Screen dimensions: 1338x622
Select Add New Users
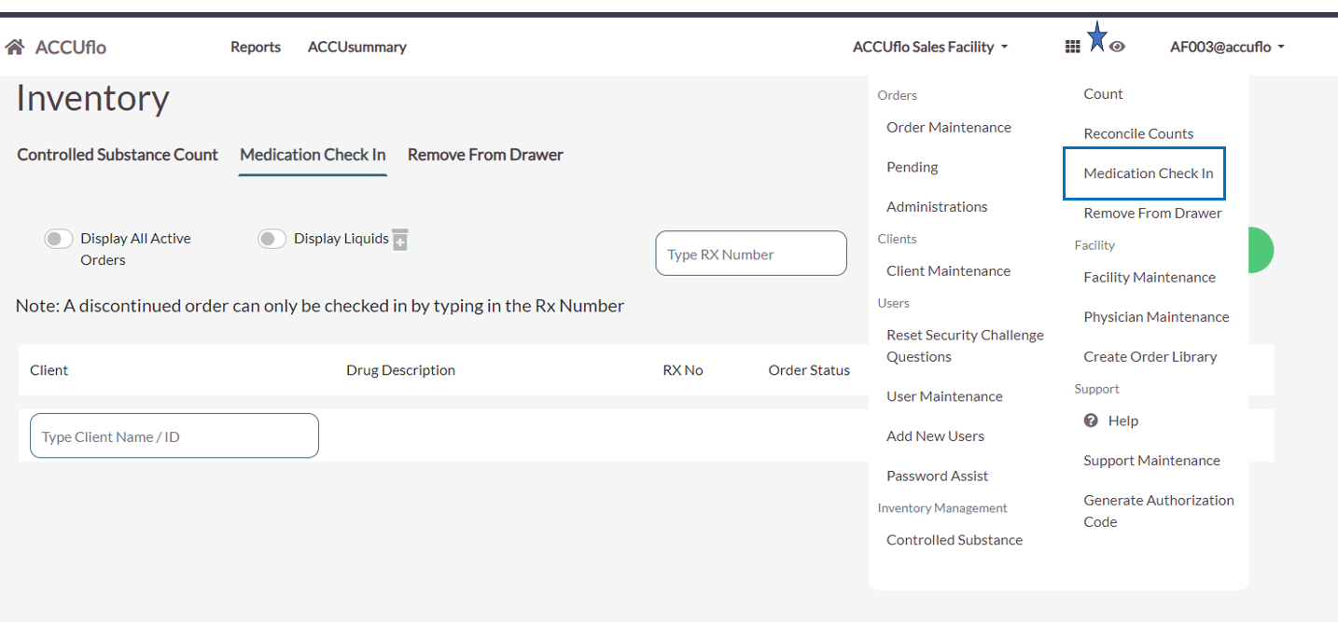[936, 436]
